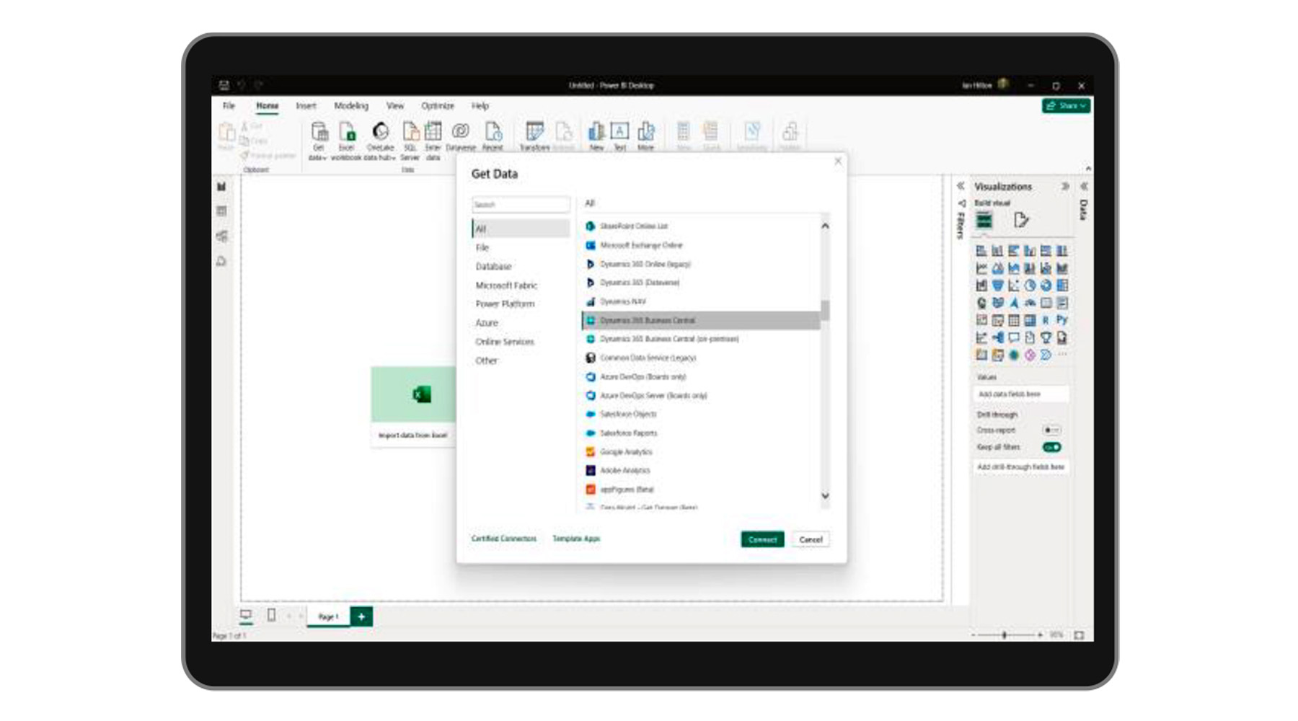
Task: Click the Save icon in title bar
Action: [x=224, y=85]
